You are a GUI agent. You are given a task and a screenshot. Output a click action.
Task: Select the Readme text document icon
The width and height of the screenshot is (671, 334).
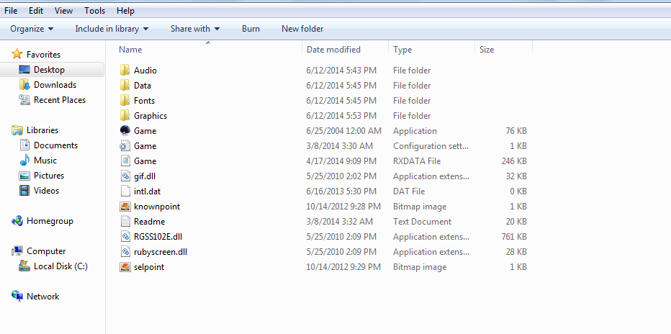[x=125, y=222]
